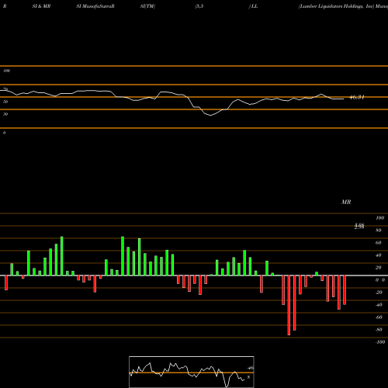This screenshot has height=388, width=388.
Task: Click the 70 level label on RSI axis
Action: (x=5, y=89)
